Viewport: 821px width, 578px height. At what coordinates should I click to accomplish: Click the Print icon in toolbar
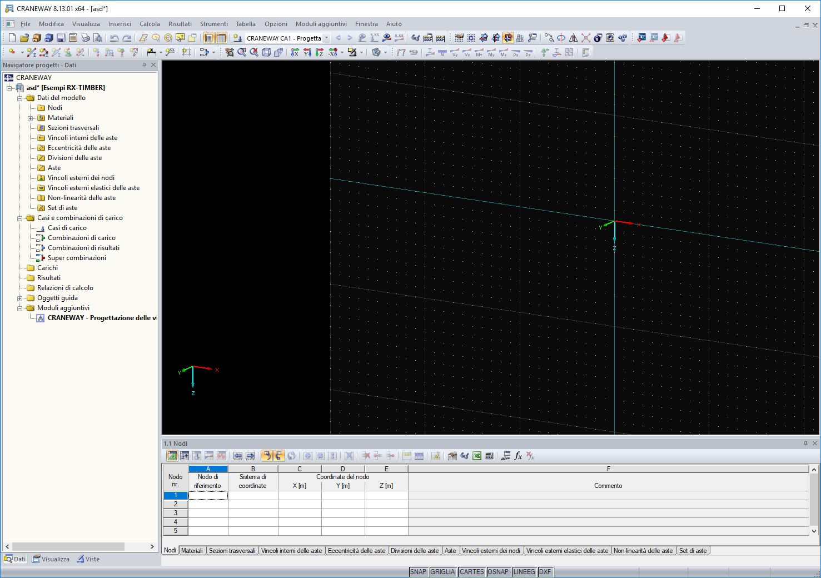(85, 38)
